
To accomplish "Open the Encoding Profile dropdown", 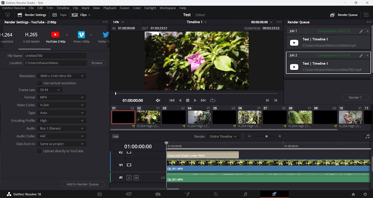I will [62, 120].
